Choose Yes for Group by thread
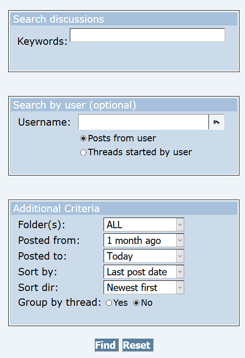 tap(109, 303)
